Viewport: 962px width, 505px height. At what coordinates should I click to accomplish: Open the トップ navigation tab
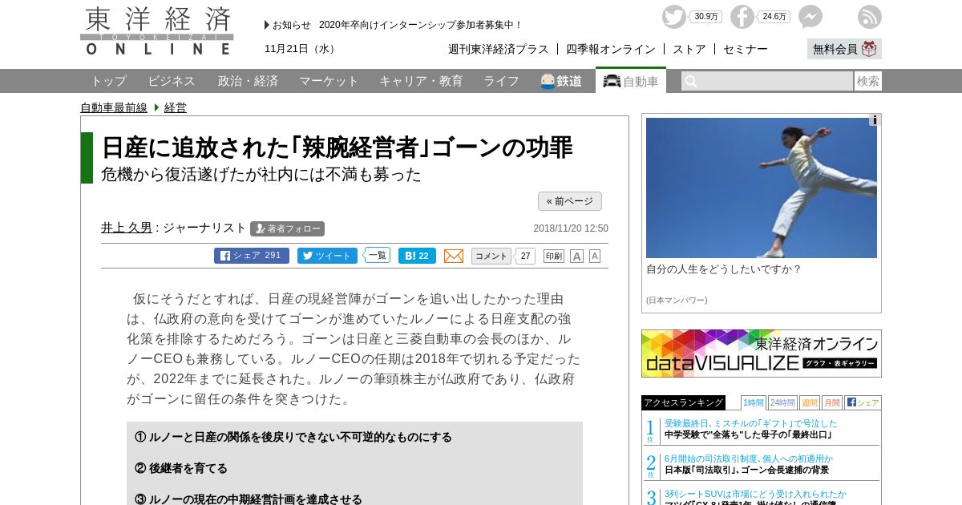pyautogui.click(x=108, y=81)
